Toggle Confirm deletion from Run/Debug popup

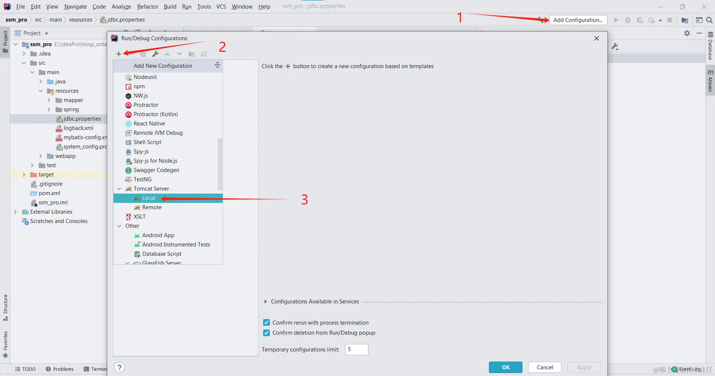pyautogui.click(x=266, y=333)
